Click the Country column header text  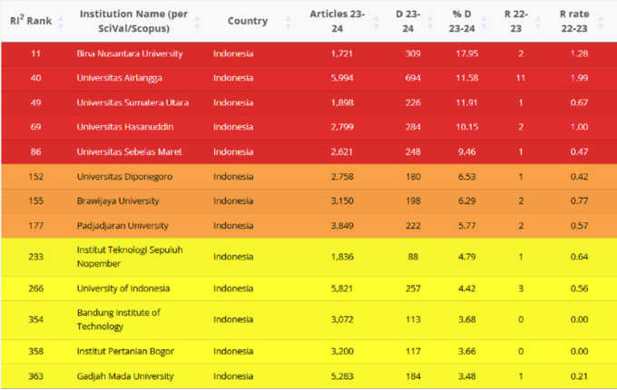click(248, 21)
